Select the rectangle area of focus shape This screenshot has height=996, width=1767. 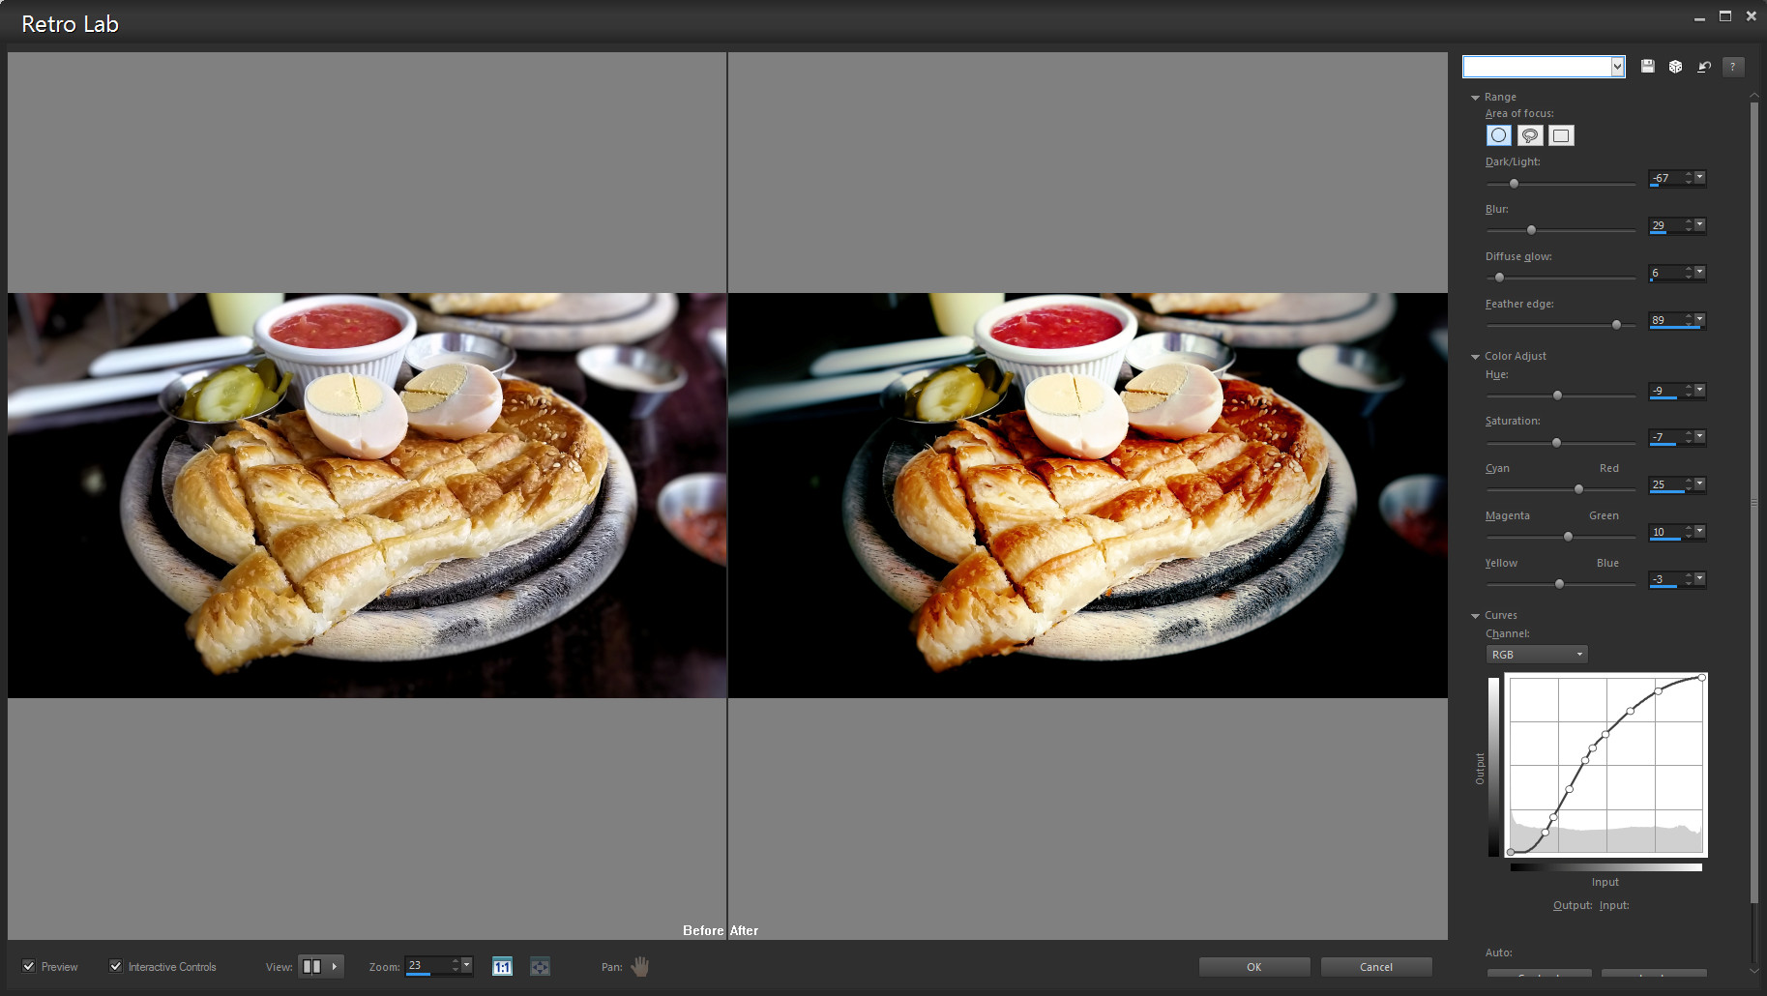(x=1560, y=135)
